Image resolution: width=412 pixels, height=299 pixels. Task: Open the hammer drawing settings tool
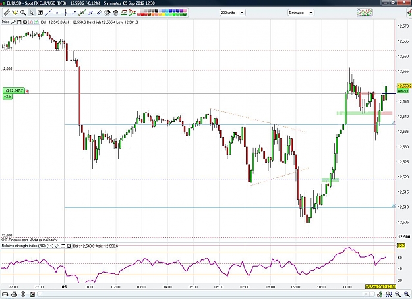click(x=107, y=13)
